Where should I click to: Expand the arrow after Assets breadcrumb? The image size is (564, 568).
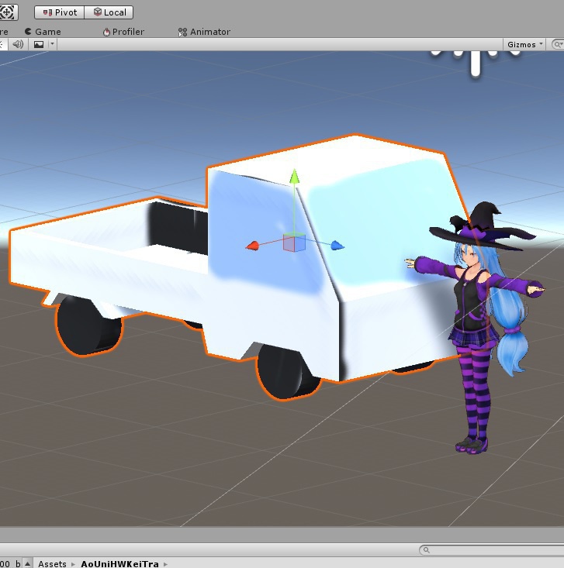73,564
